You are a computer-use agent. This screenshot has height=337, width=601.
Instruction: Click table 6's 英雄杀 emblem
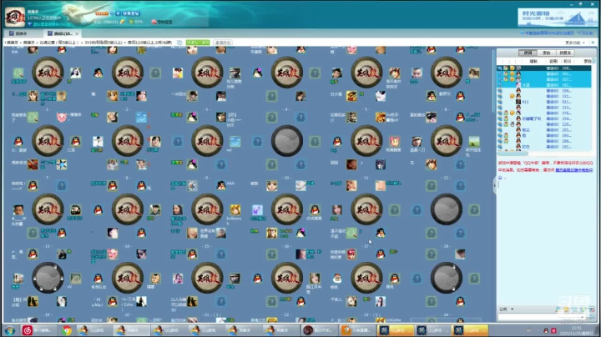(x=446, y=73)
